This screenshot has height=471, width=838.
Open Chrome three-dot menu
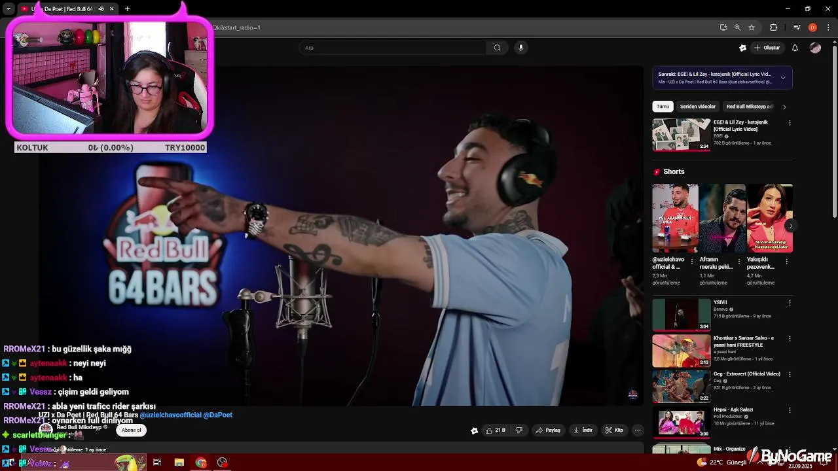pyautogui.click(x=828, y=27)
